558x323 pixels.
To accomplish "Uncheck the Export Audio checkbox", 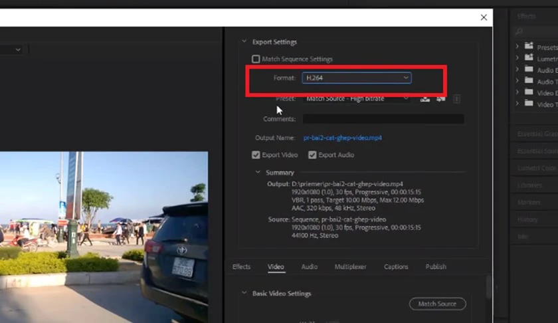I will click(312, 155).
